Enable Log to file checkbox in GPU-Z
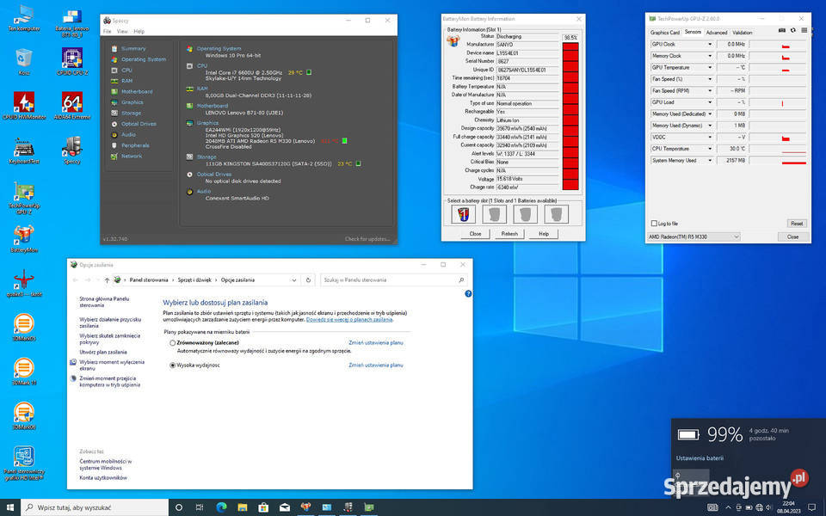Image resolution: width=826 pixels, height=516 pixels. [654, 224]
